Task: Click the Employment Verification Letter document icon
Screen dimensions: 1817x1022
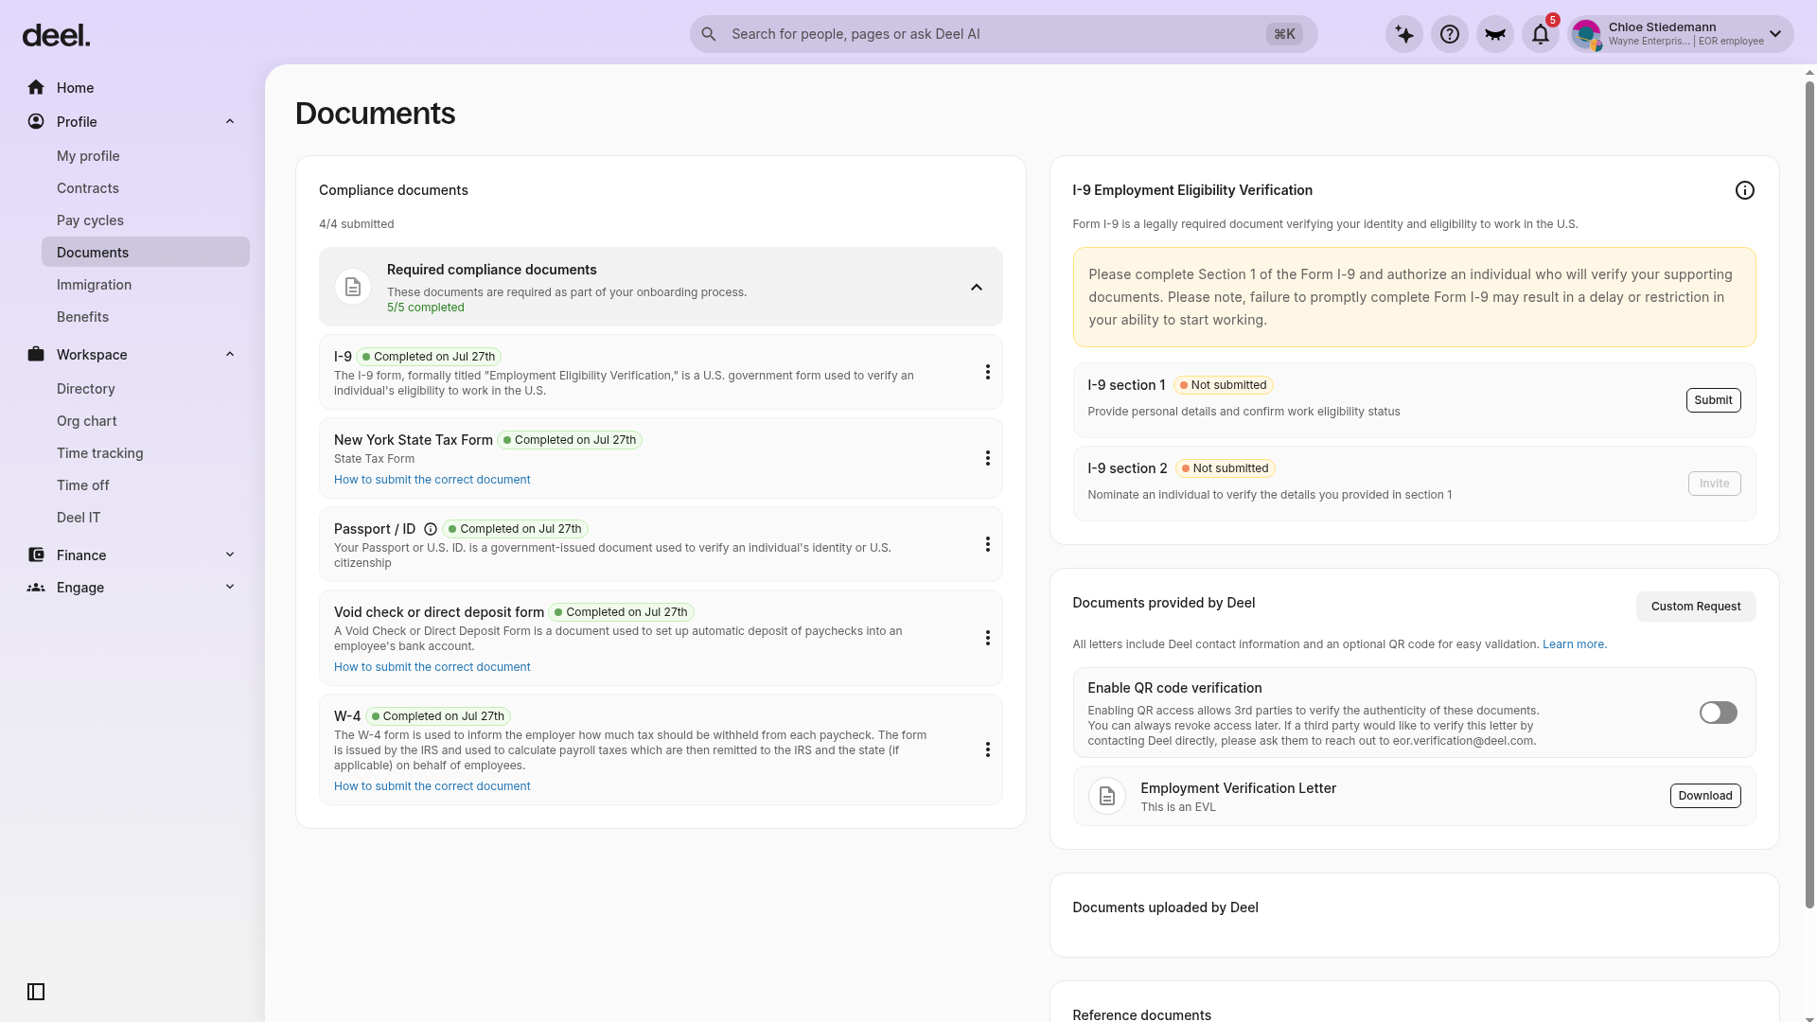Action: point(1107,796)
